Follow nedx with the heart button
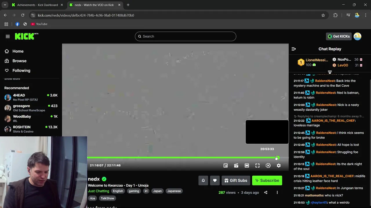 tap(215, 181)
